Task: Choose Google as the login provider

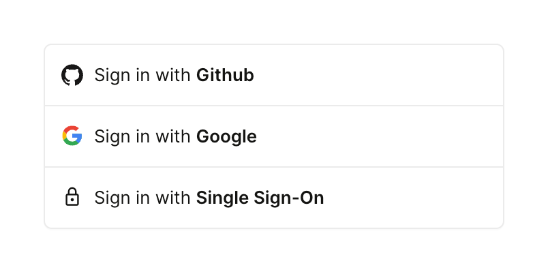Action: 274,136
